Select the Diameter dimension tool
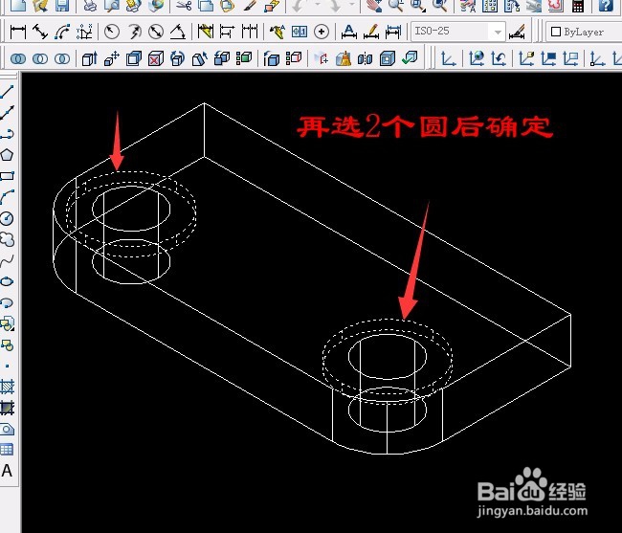 (156, 32)
